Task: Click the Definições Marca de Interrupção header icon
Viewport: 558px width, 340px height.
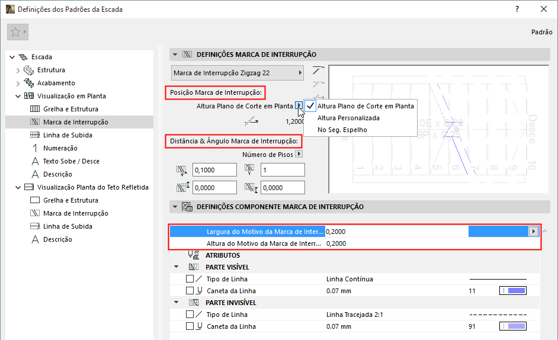Action: [x=187, y=54]
